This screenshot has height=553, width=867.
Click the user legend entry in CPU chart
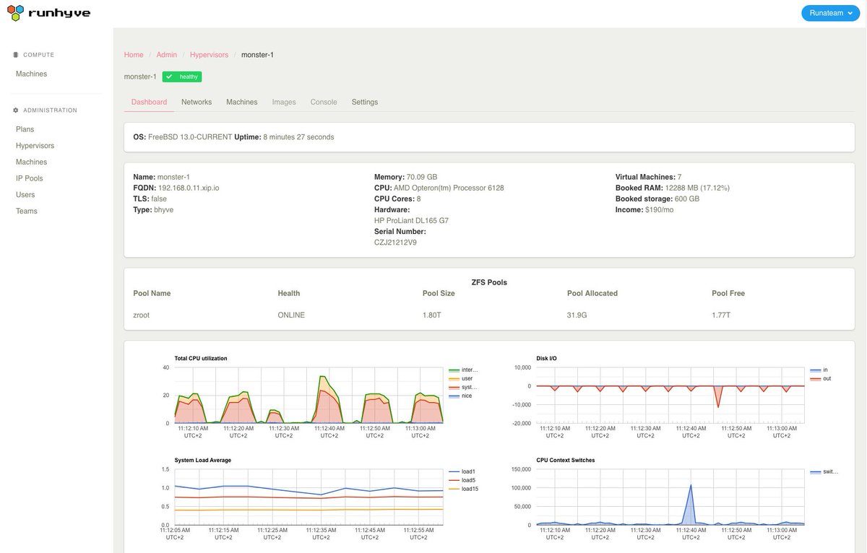[461, 379]
